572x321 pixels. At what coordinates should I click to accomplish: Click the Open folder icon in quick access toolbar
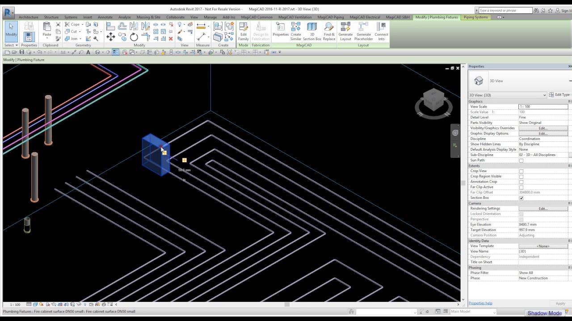click(x=14, y=52)
